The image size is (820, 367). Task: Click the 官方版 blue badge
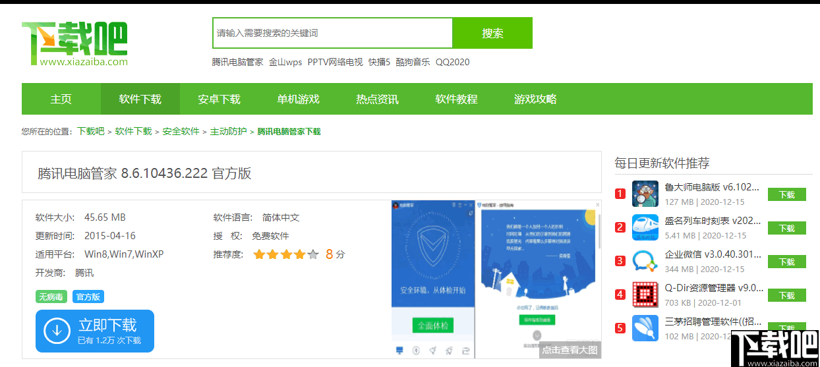(88, 296)
